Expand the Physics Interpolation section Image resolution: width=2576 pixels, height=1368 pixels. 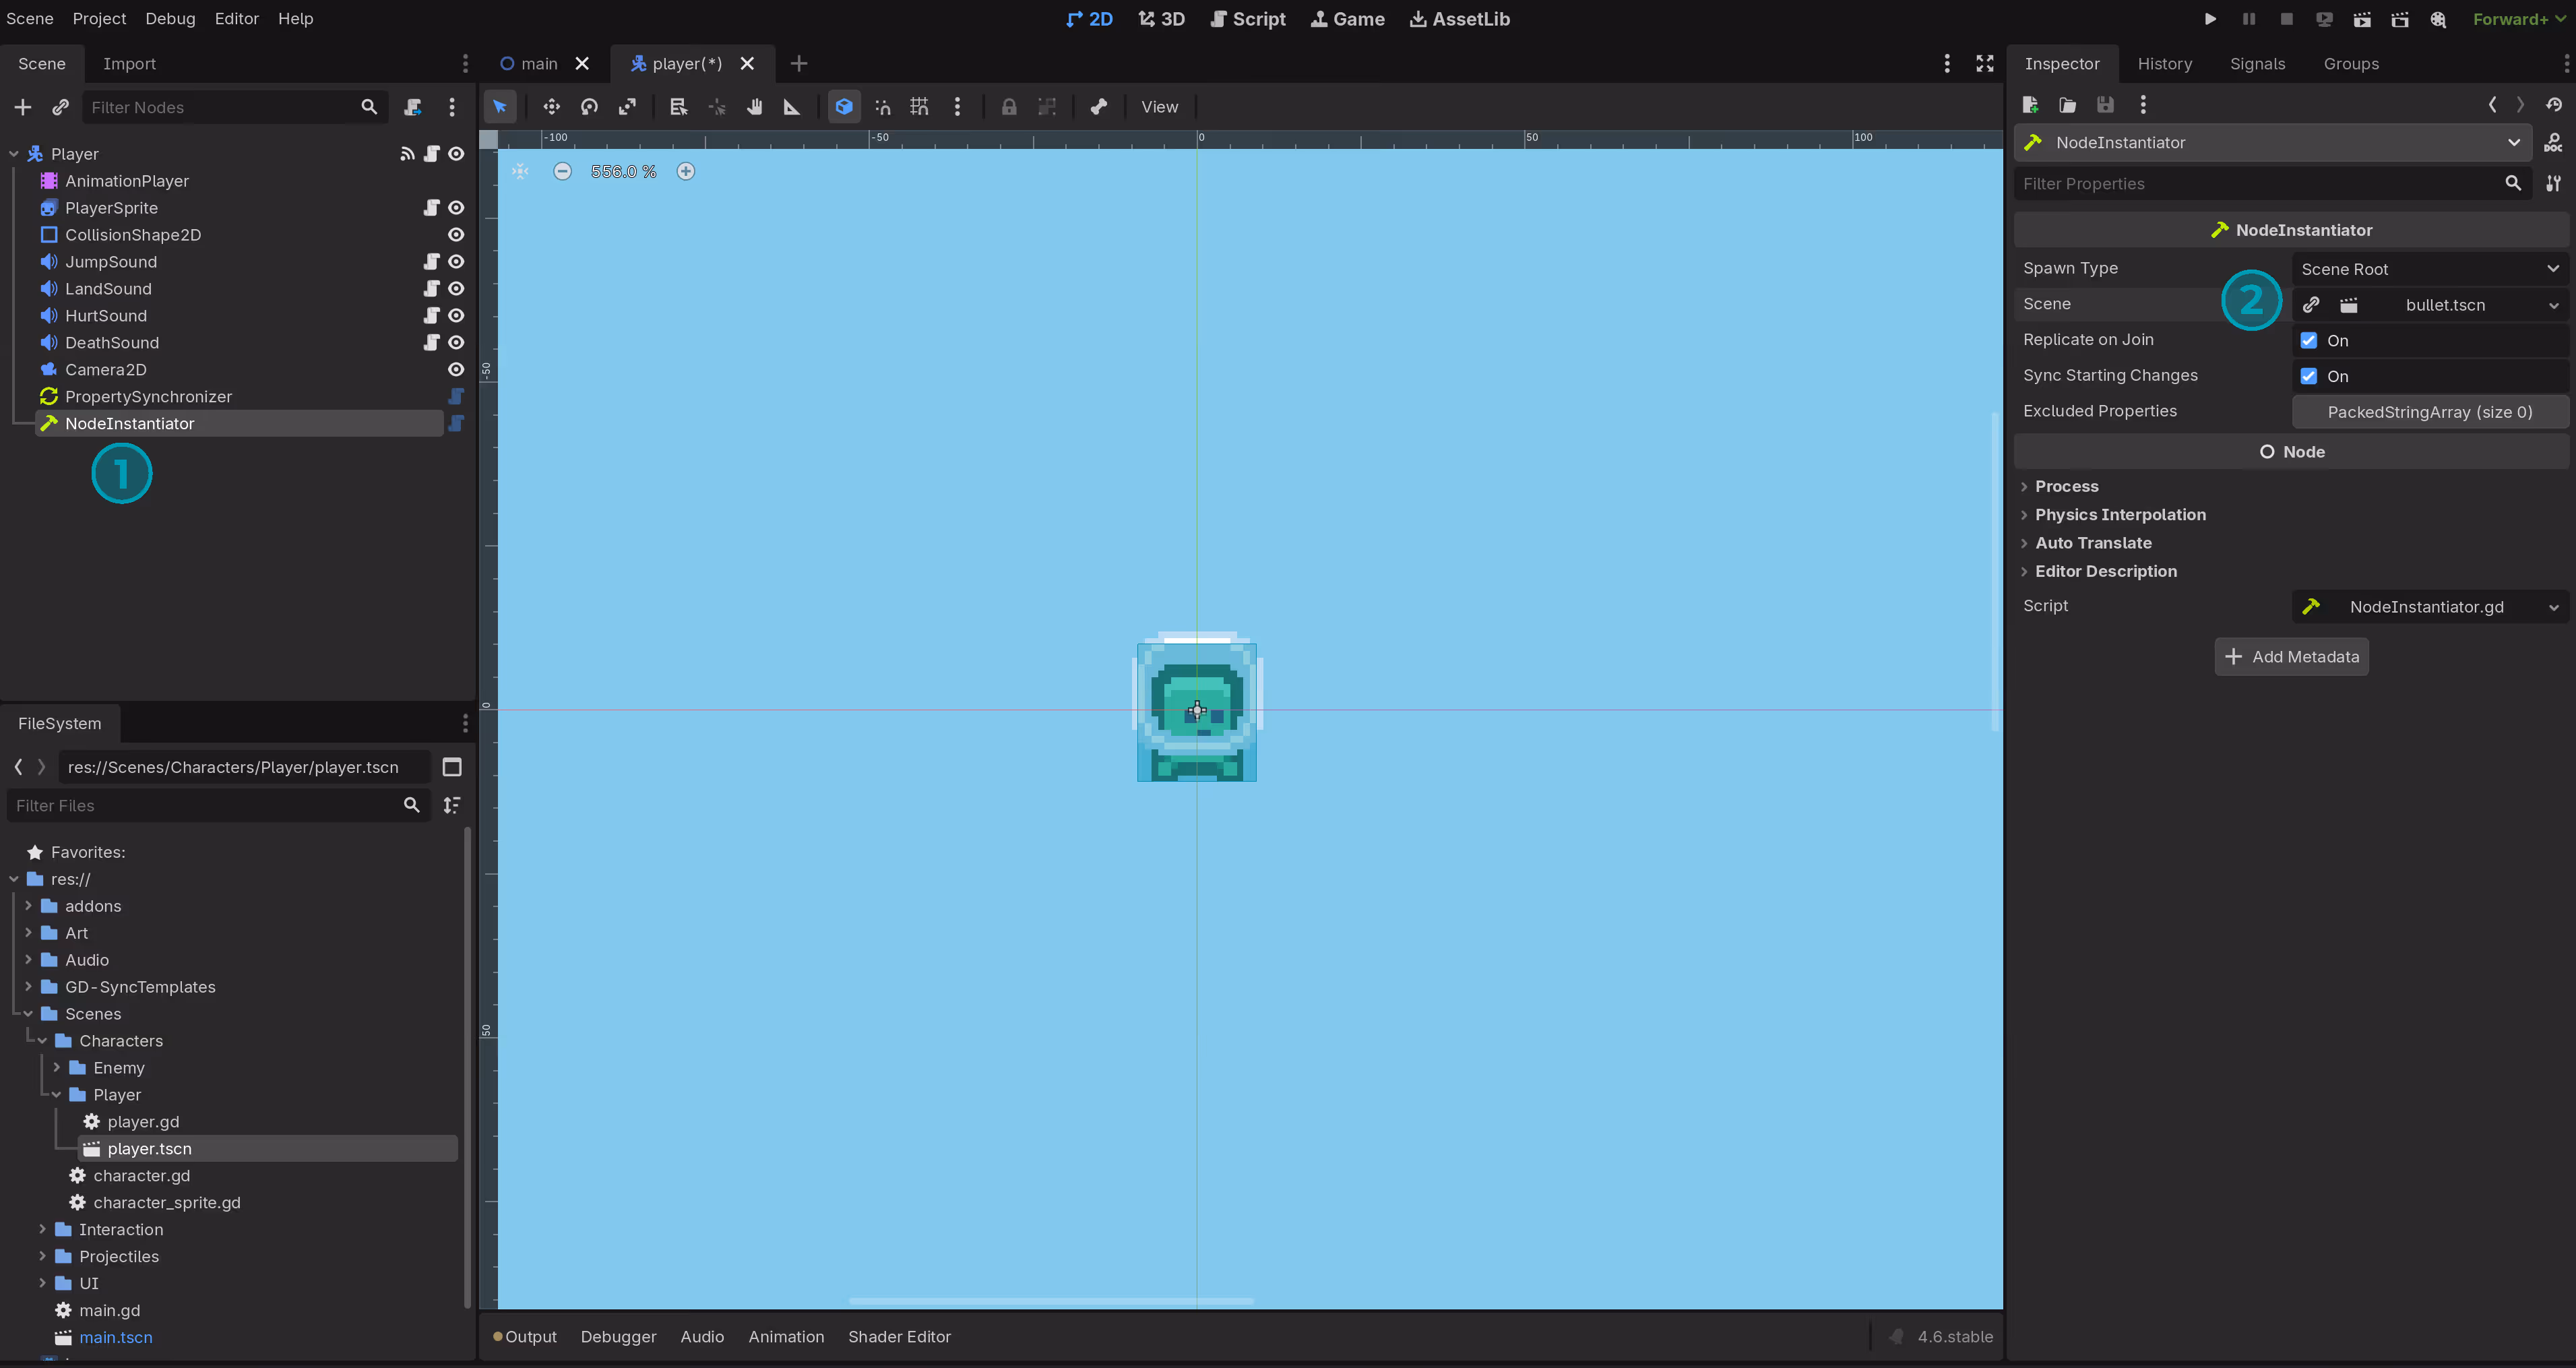[x=2120, y=515]
